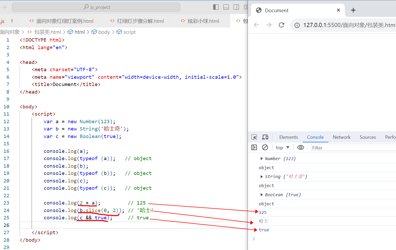This screenshot has width=396, height=250.
Task: Open a new browser tab
Action: coord(353,10)
